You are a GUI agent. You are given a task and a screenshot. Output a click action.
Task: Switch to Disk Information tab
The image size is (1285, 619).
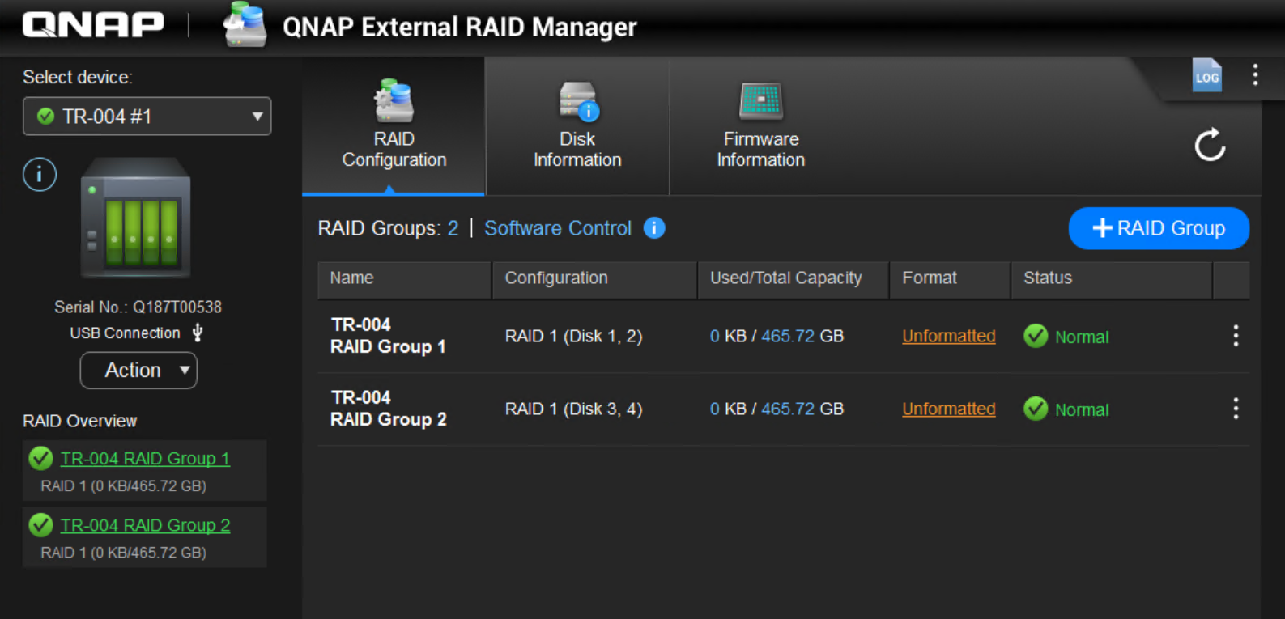coord(577,127)
